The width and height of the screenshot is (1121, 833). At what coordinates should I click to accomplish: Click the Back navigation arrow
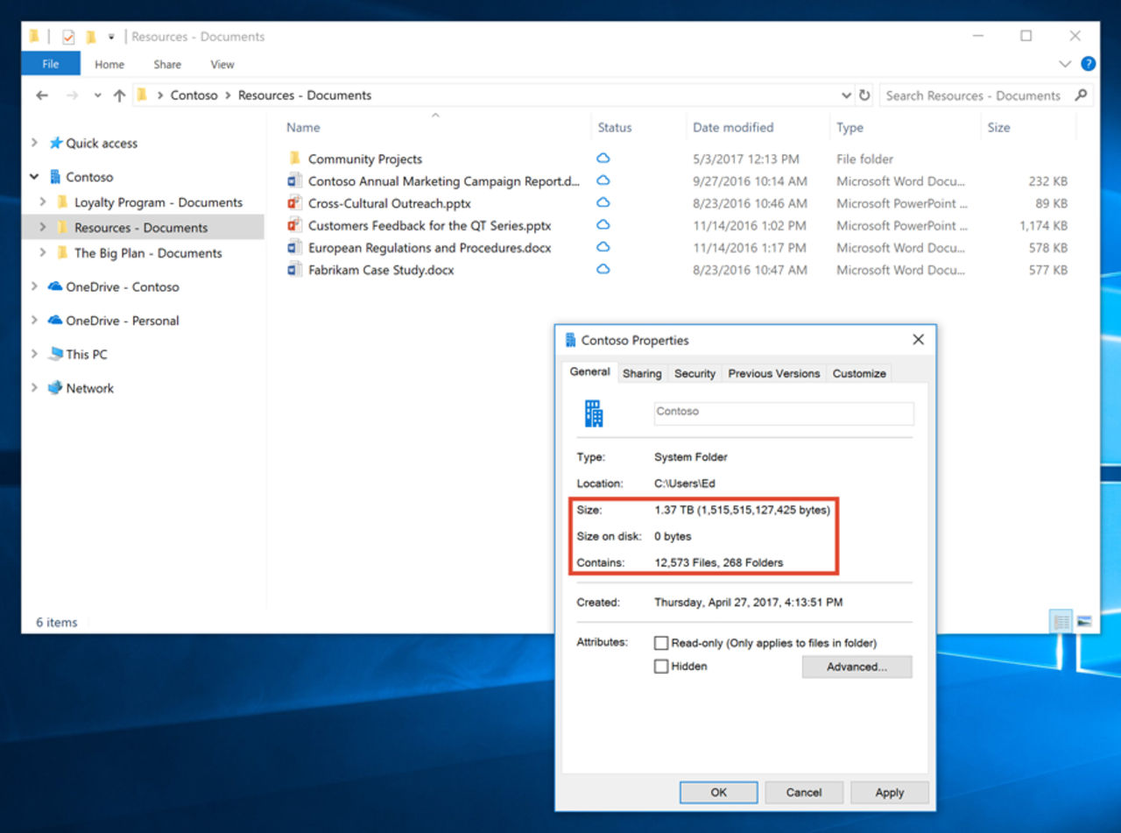[41, 95]
